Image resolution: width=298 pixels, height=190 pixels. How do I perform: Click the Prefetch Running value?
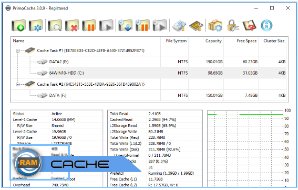tap(171, 173)
